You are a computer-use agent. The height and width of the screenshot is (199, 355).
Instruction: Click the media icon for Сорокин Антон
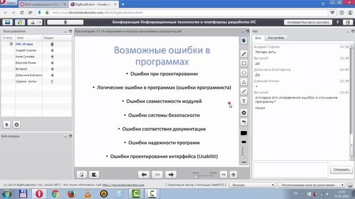click(52, 81)
